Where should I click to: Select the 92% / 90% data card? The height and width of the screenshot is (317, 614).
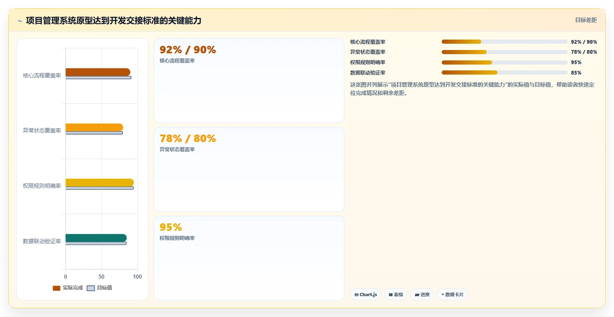point(249,81)
